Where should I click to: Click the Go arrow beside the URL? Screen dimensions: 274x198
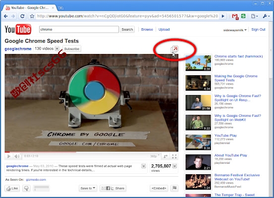point(223,16)
